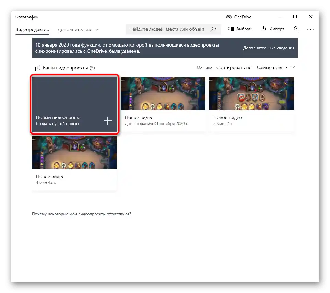Click the magnifier search icon

pos(213,29)
